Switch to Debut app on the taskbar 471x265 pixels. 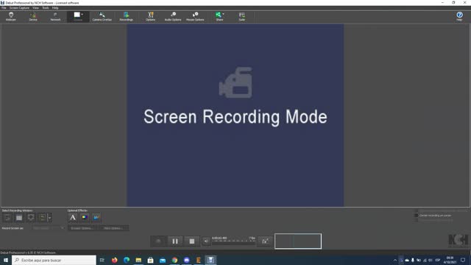(210, 260)
